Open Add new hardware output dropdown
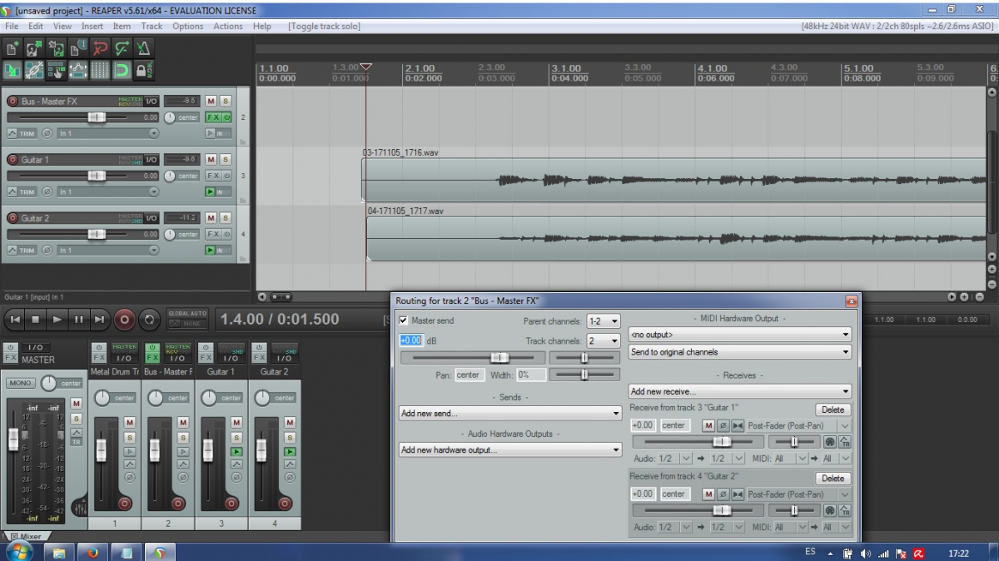The image size is (999, 561). coord(510,449)
